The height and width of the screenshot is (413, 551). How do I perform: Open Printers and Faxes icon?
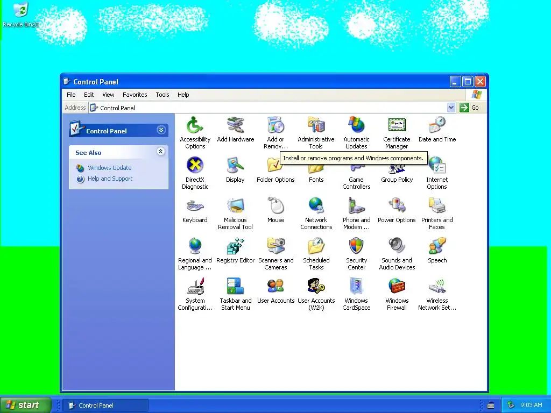click(437, 206)
